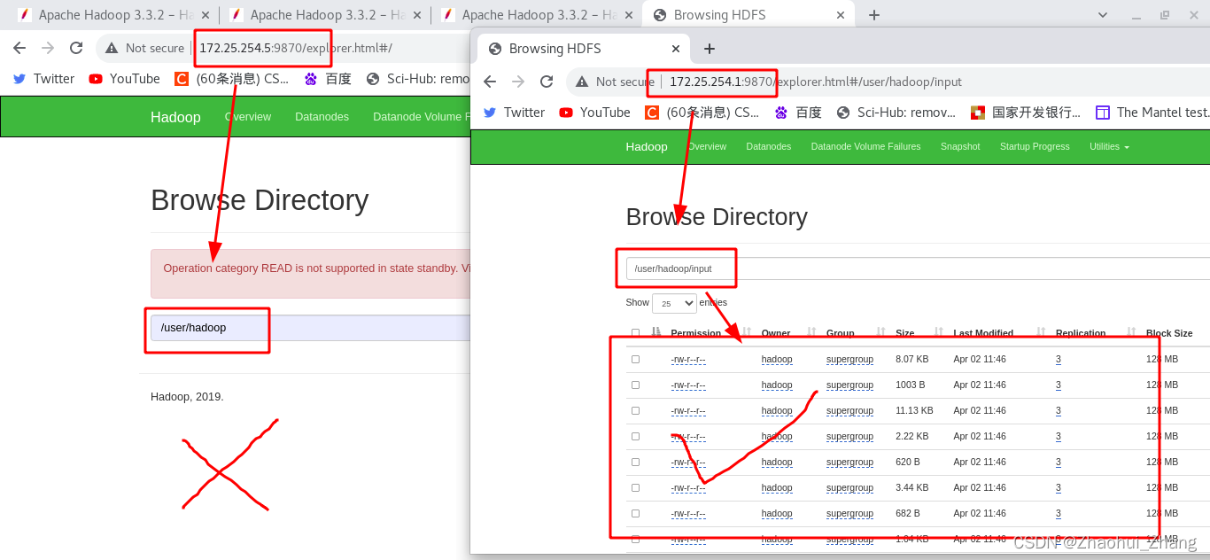Open a new tab in the front window
The image size is (1210, 560).
pos(709,49)
